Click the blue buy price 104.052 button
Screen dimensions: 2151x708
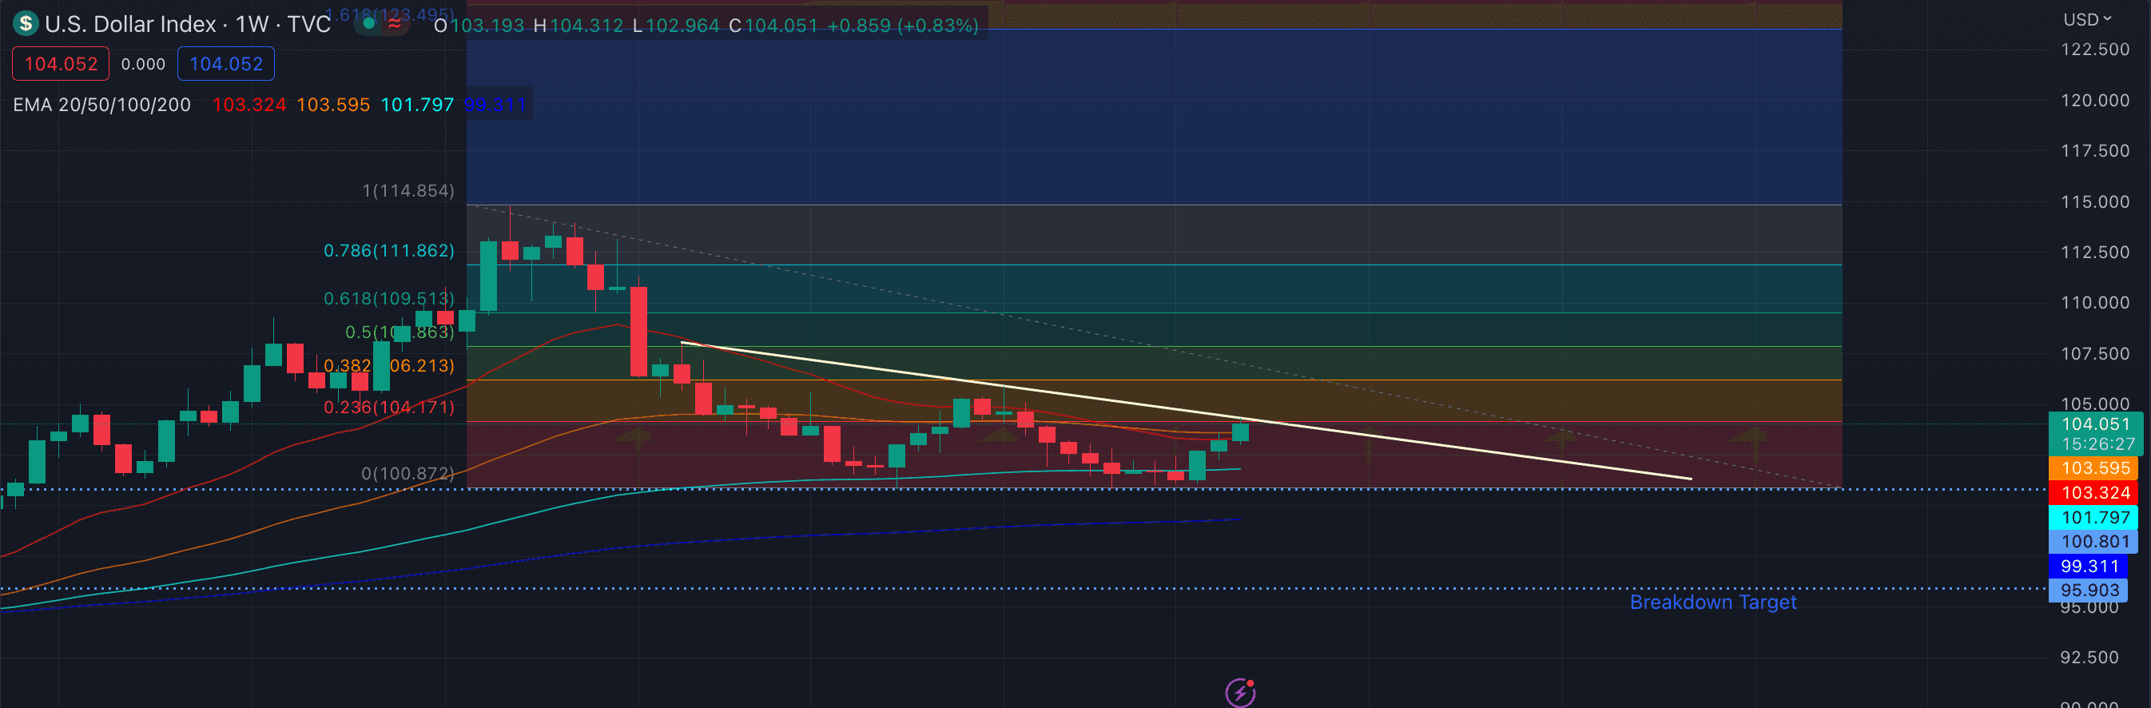[x=225, y=63]
